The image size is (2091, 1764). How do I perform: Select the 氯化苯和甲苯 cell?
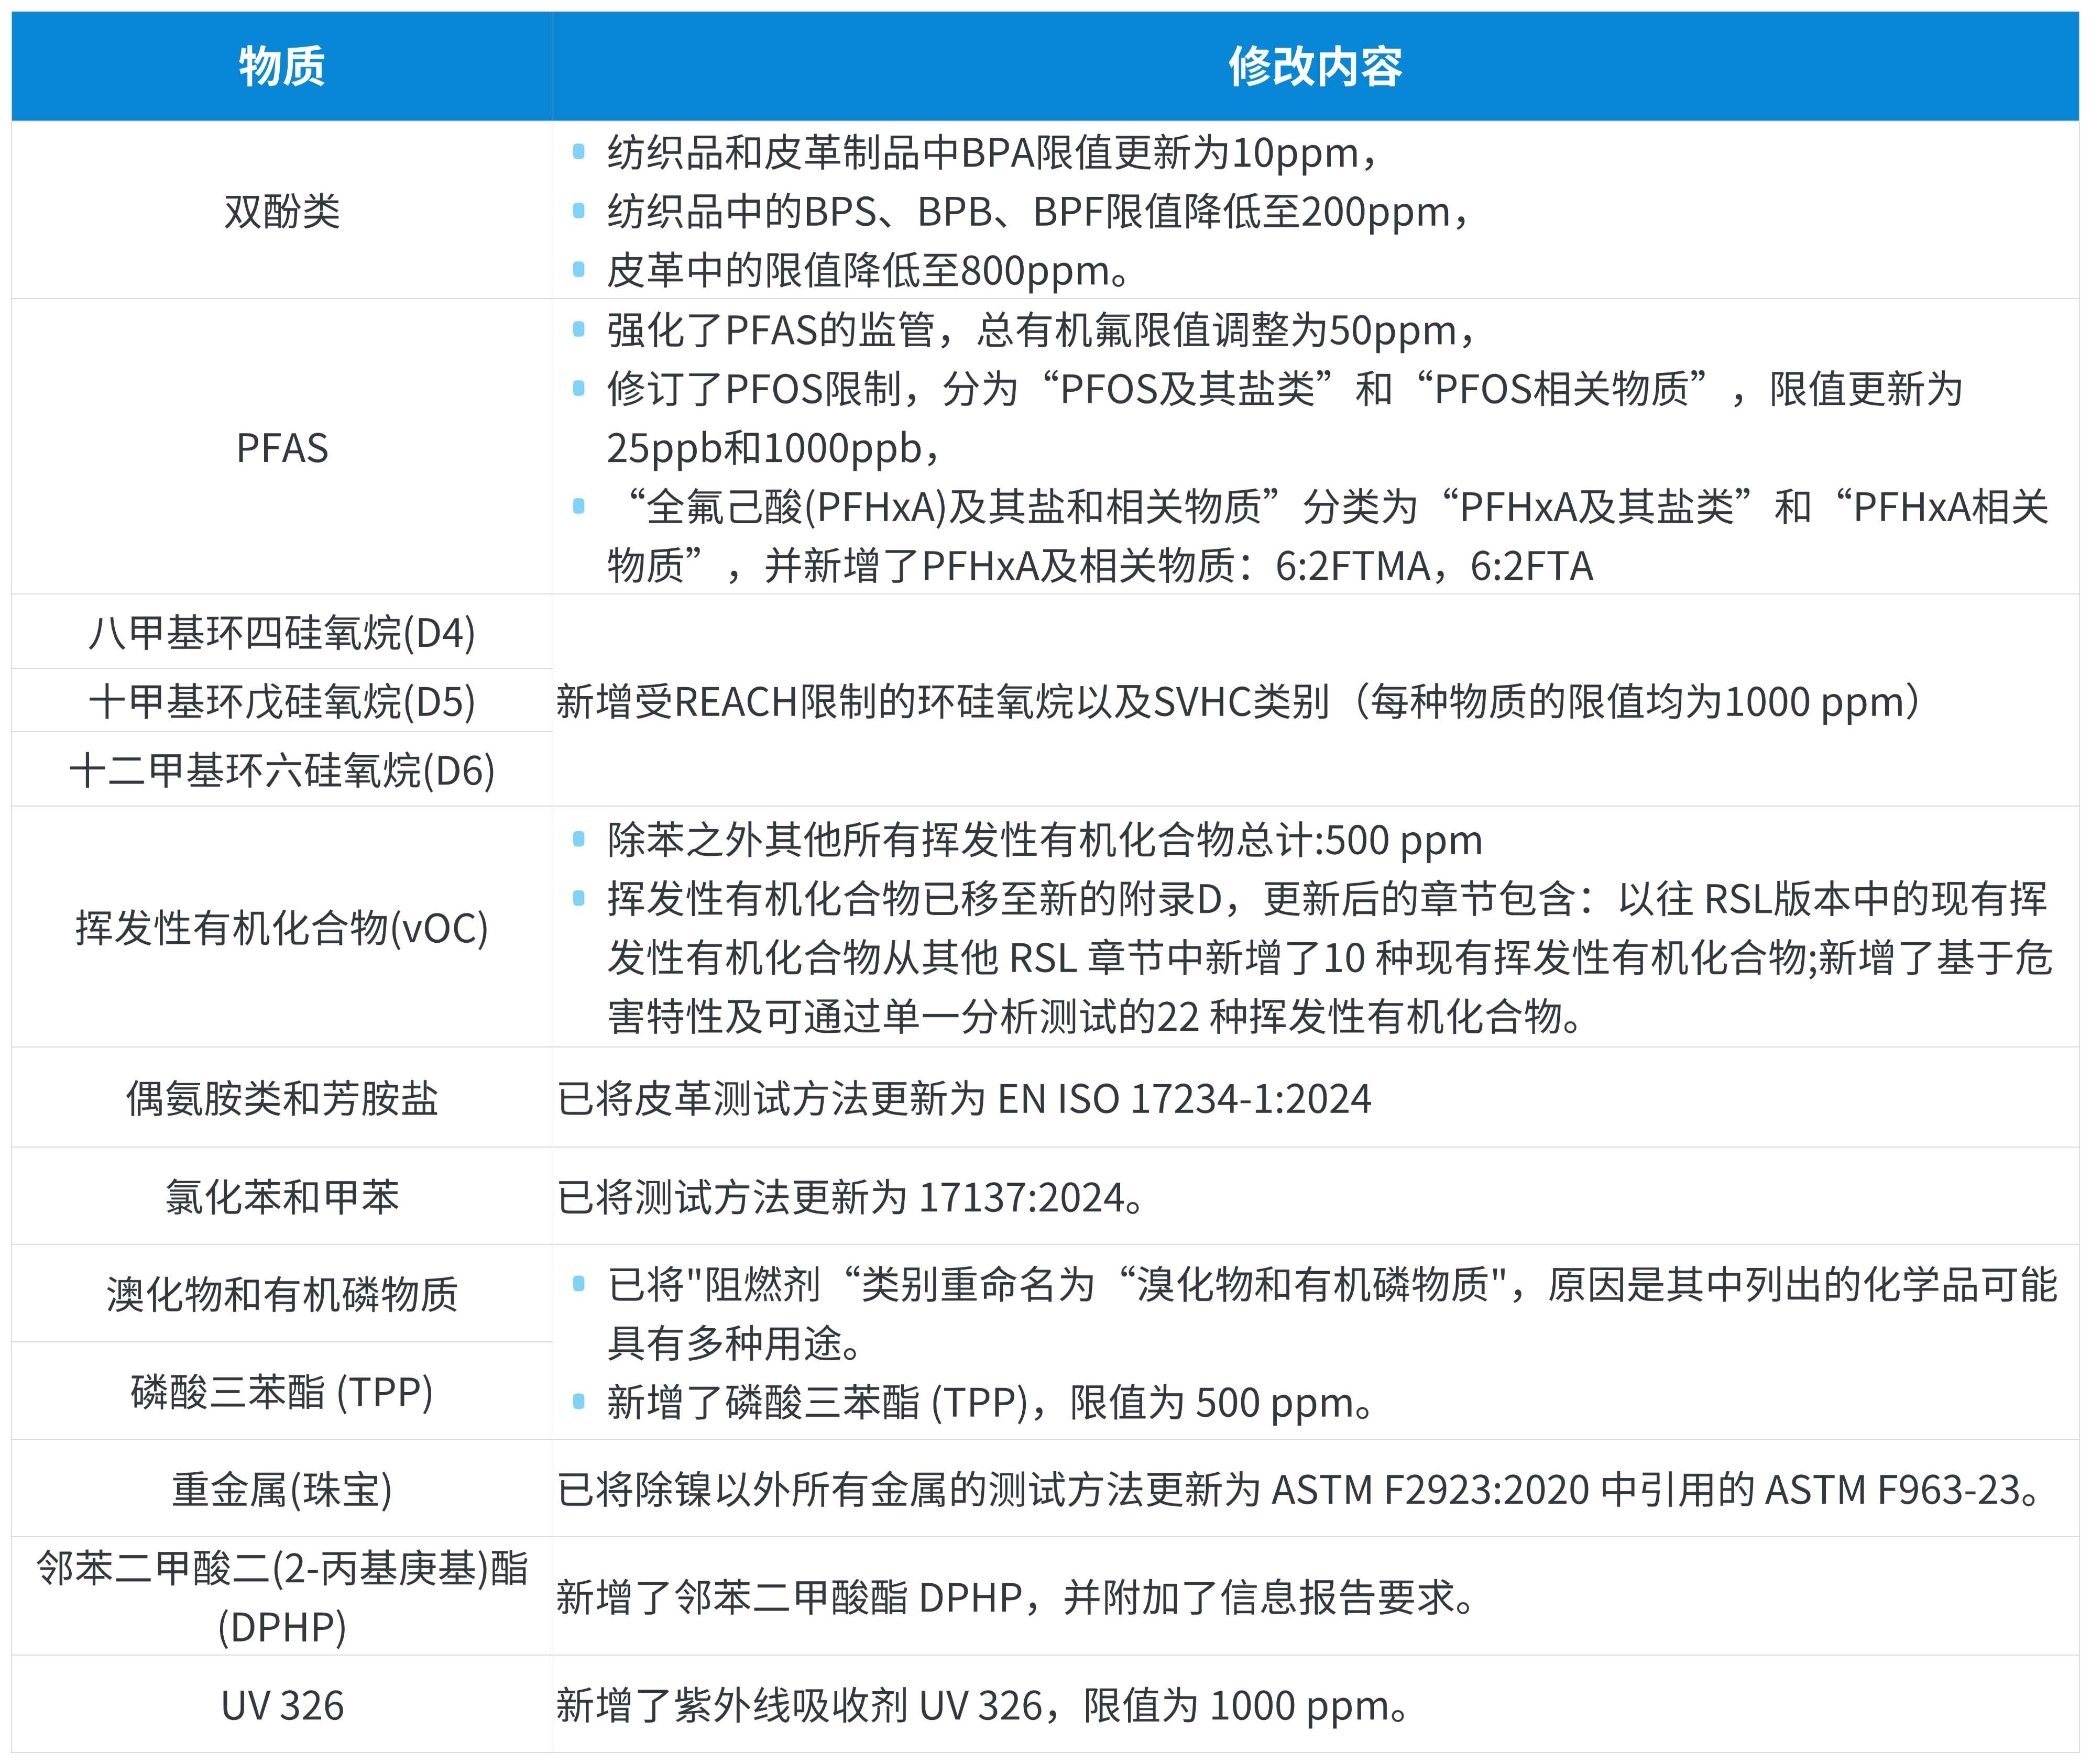[x=282, y=1196]
